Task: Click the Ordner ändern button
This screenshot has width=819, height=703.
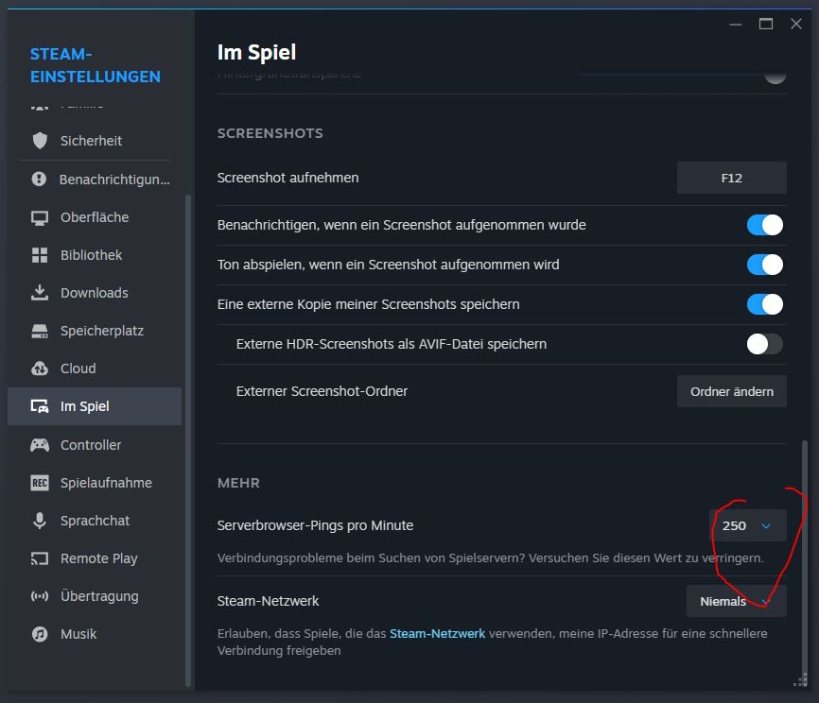Action: coord(731,391)
